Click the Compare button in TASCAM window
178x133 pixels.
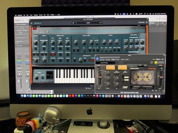[108, 60]
